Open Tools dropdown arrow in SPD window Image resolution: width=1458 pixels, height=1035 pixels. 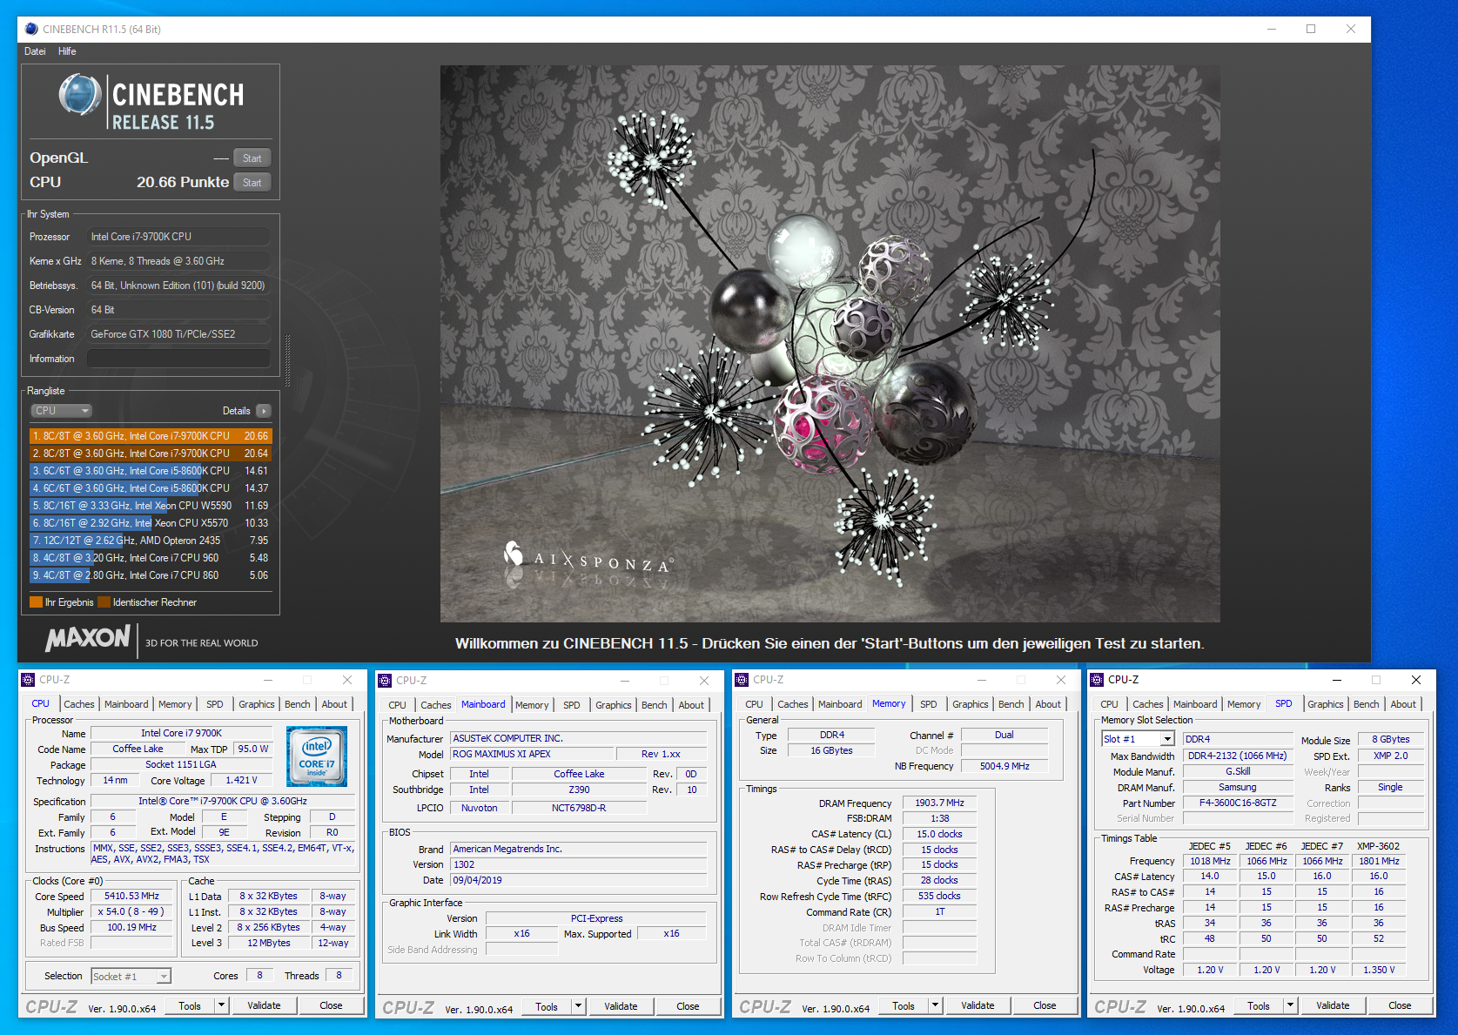click(x=1290, y=1005)
